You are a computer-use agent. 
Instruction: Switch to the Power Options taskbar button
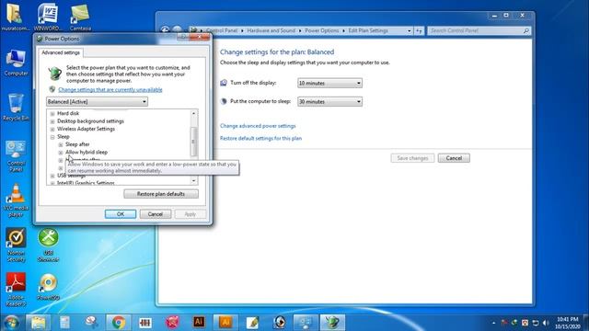(332, 322)
